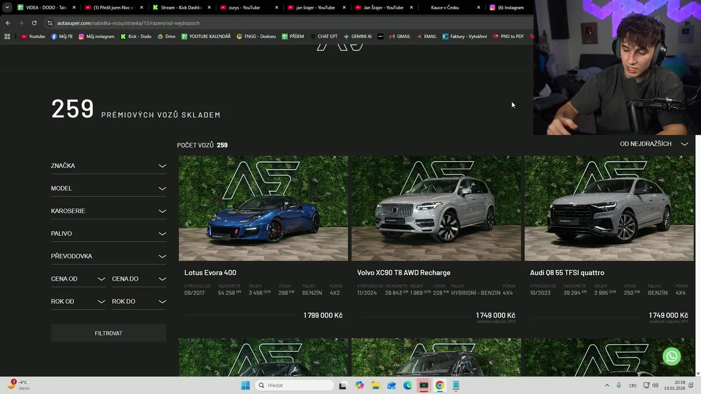Switch to the jan šrajer - YouTube tab
This screenshot has width=701, height=394.
[317, 8]
